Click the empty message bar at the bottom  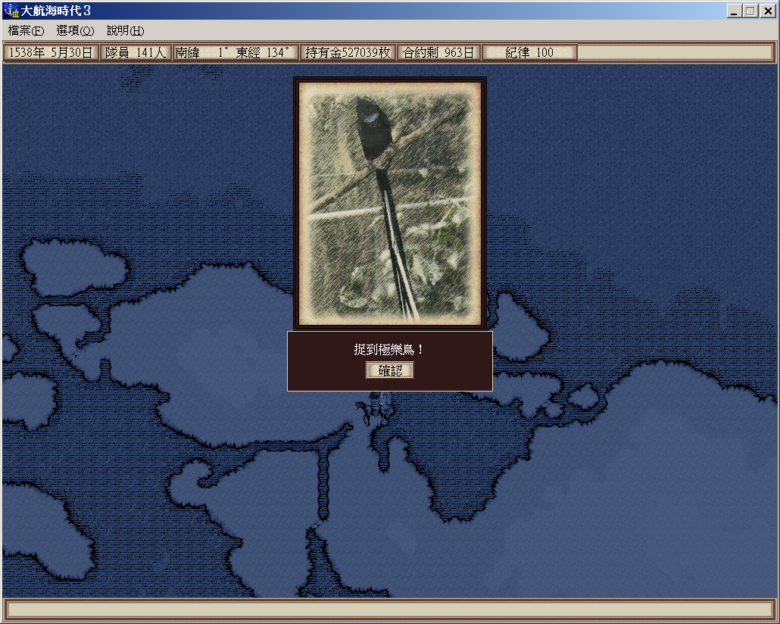(x=389, y=610)
